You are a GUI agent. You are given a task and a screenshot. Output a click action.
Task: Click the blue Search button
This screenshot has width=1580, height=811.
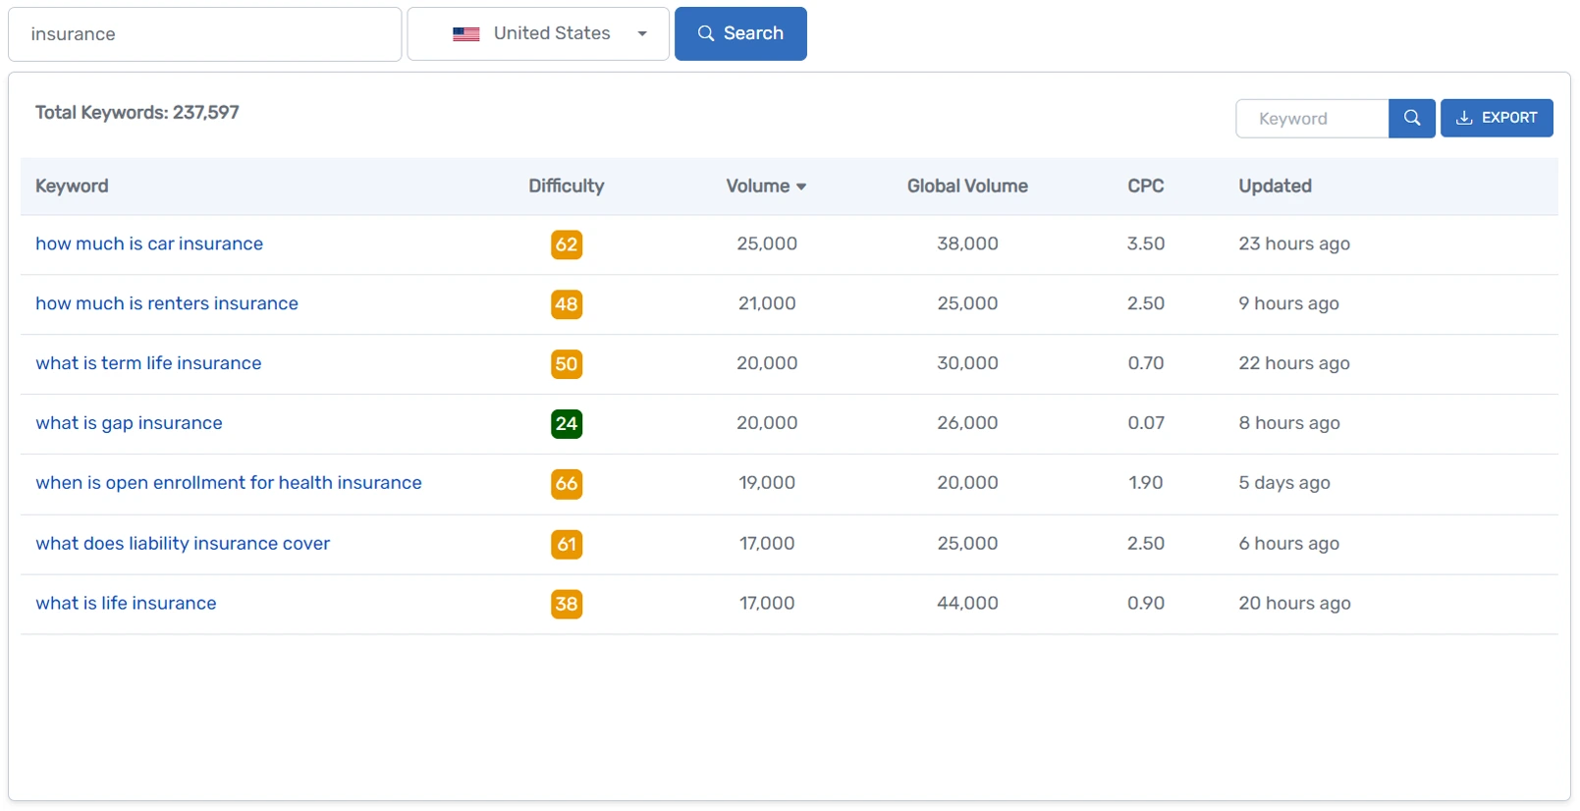(740, 33)
